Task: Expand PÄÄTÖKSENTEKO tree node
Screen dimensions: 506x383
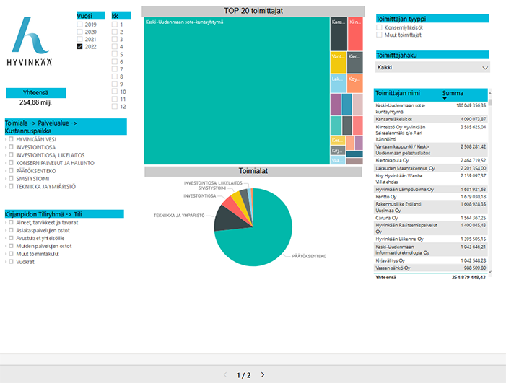Action: [x=6, y=171]
